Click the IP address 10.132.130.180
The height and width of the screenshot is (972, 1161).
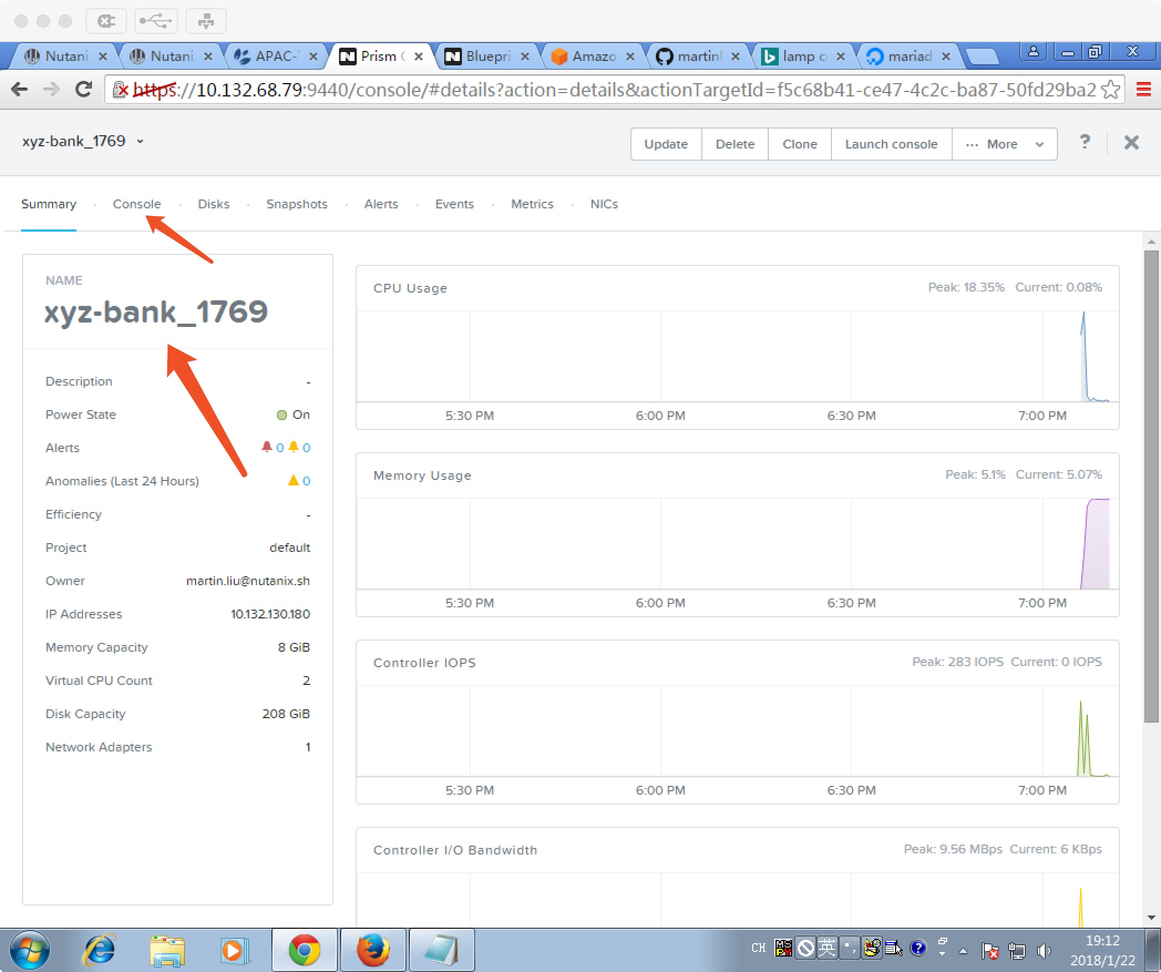coord(270,614)
